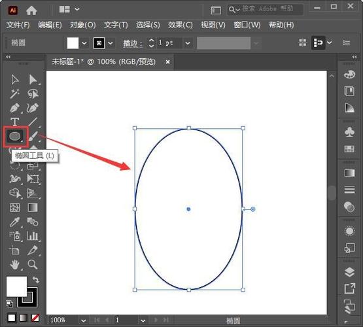This screenshot has height=327, width=363.
Task: Open the Transparency panel icon
Action: pos(349,207)
